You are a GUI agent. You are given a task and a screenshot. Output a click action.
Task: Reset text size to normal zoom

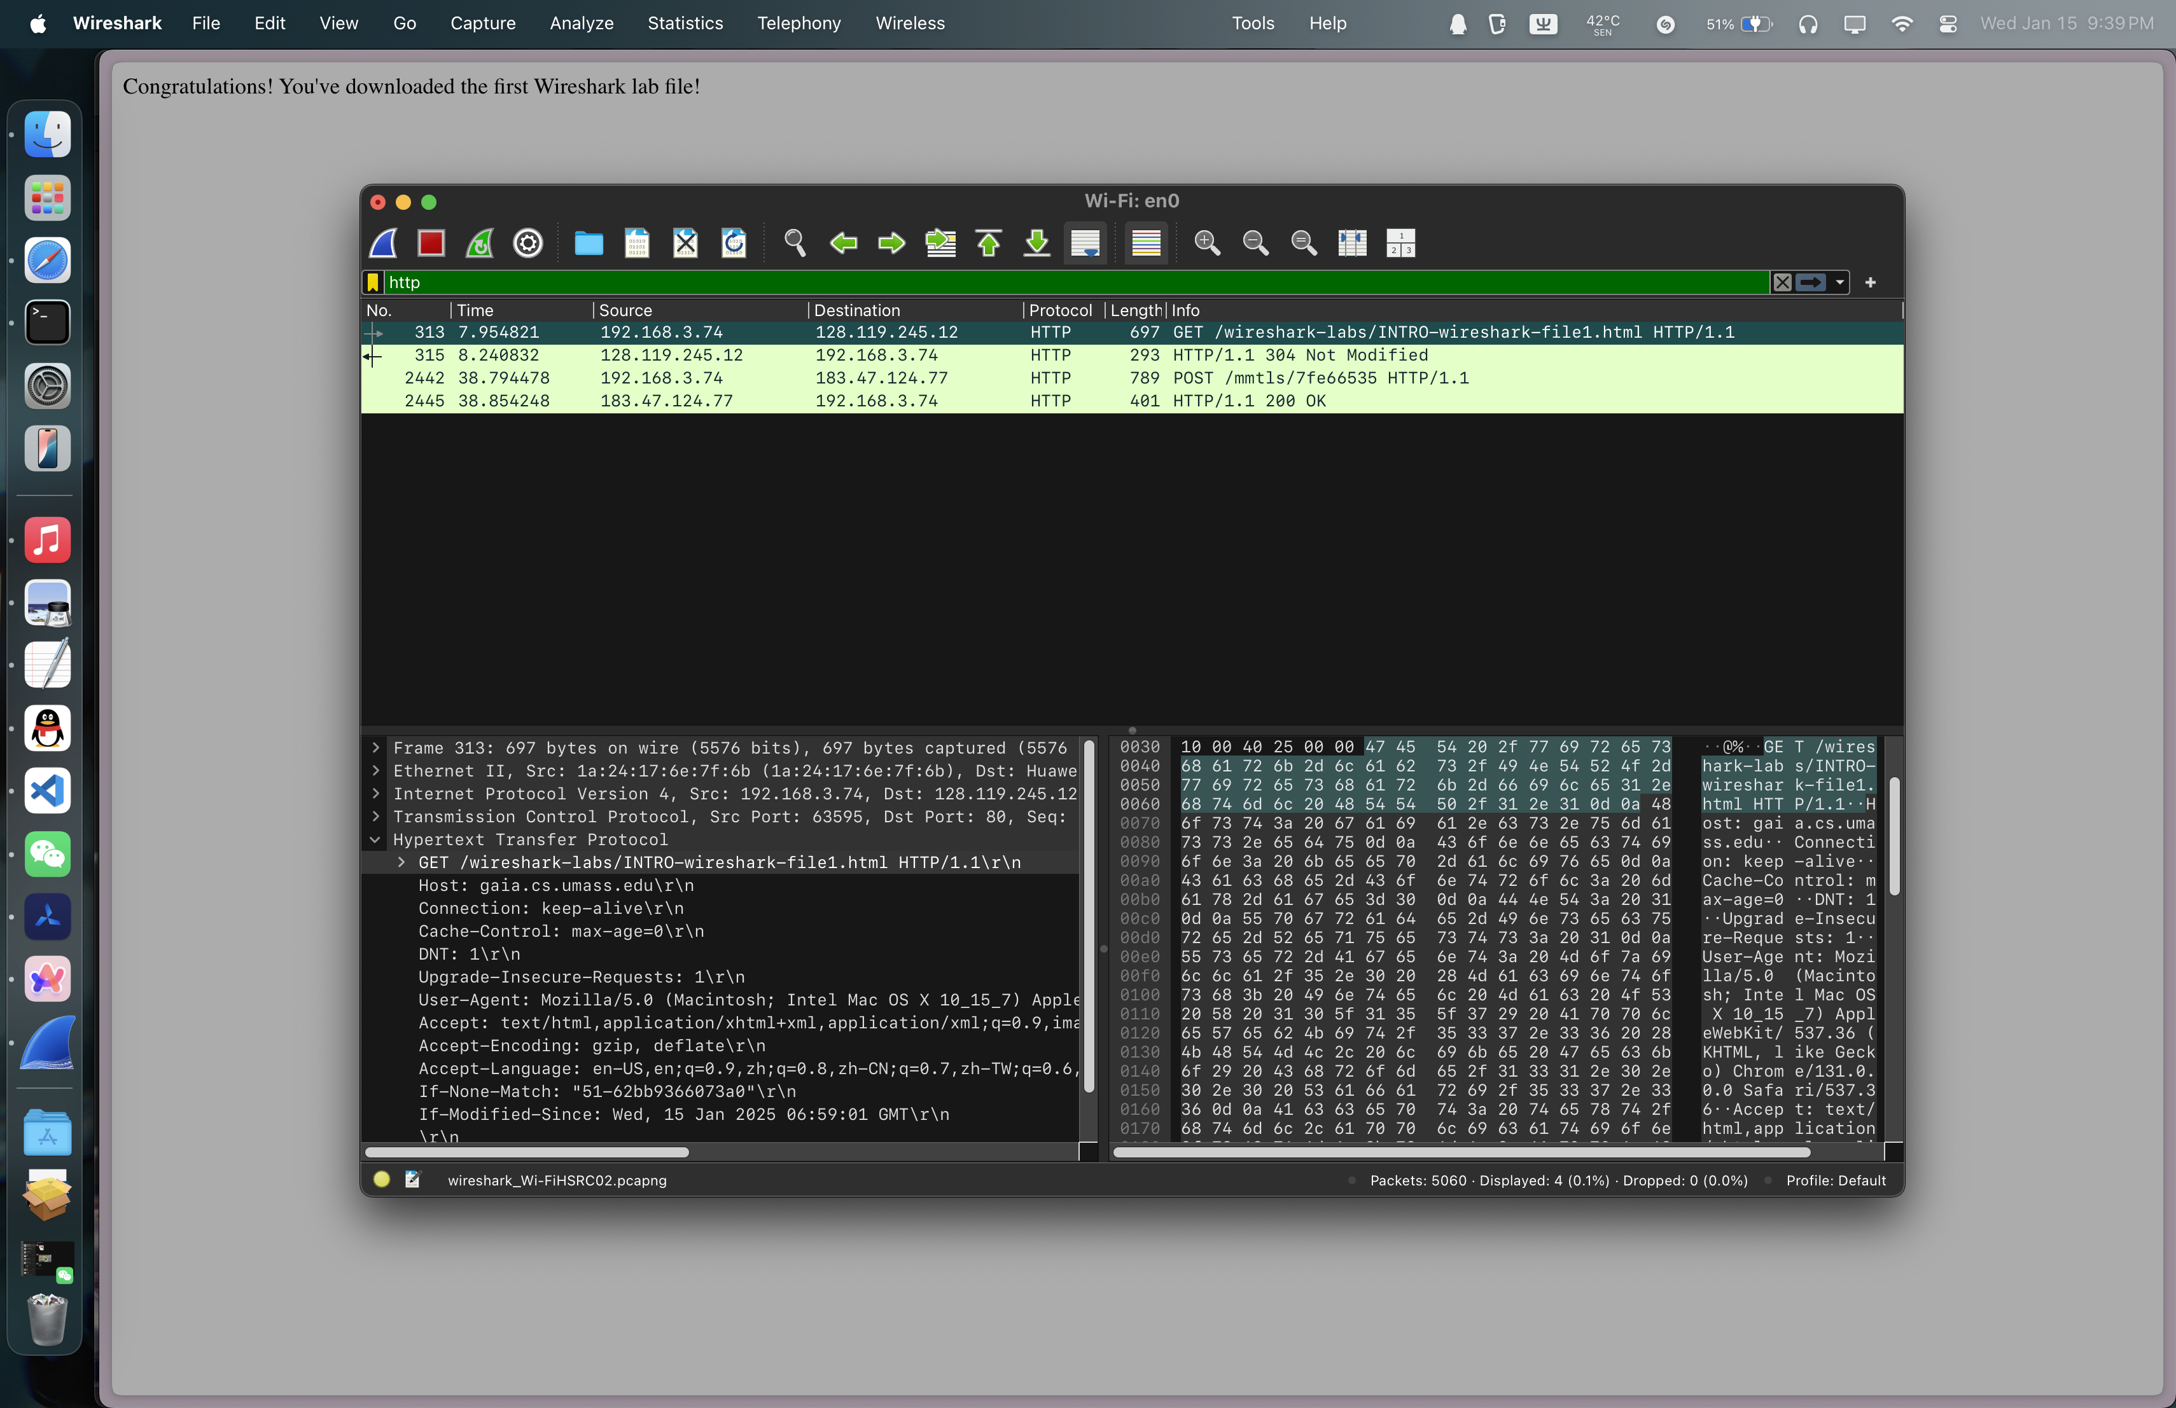click(1304, 243)
